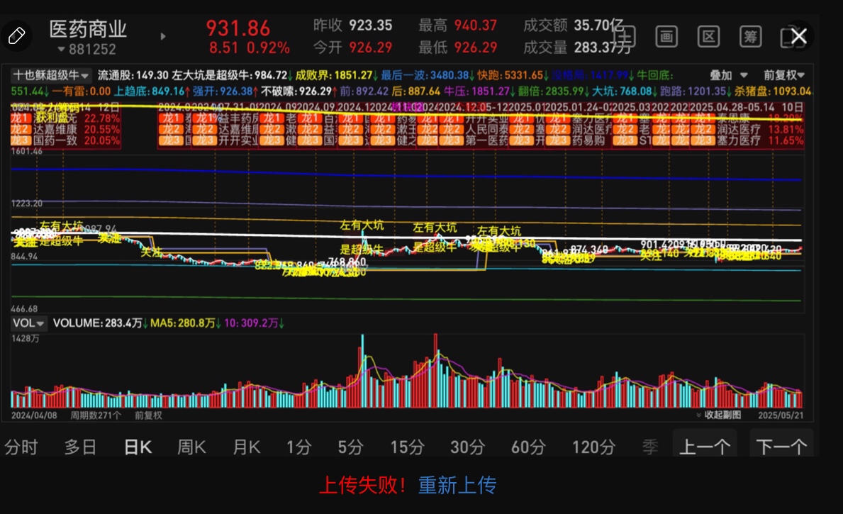Click the 重新上传 re-upload link

click(457, 485)
